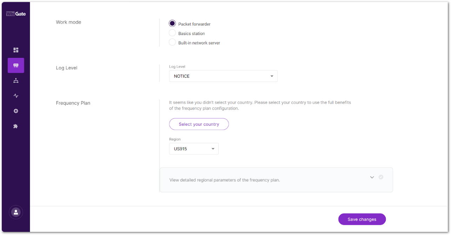Open the Network hierarchy sidebar icon
The width and height of the screenshot is (451, 235).
point(16,81)
